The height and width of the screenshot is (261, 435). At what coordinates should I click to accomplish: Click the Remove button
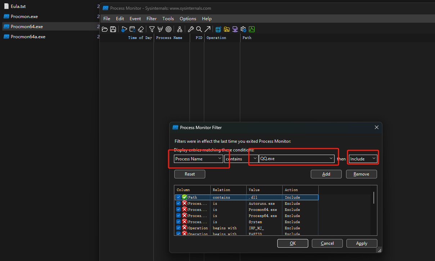pyautogui.click(x=362, y=174)
